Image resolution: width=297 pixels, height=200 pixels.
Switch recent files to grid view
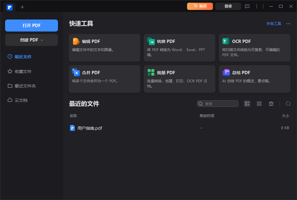click(x=259, y=104)
